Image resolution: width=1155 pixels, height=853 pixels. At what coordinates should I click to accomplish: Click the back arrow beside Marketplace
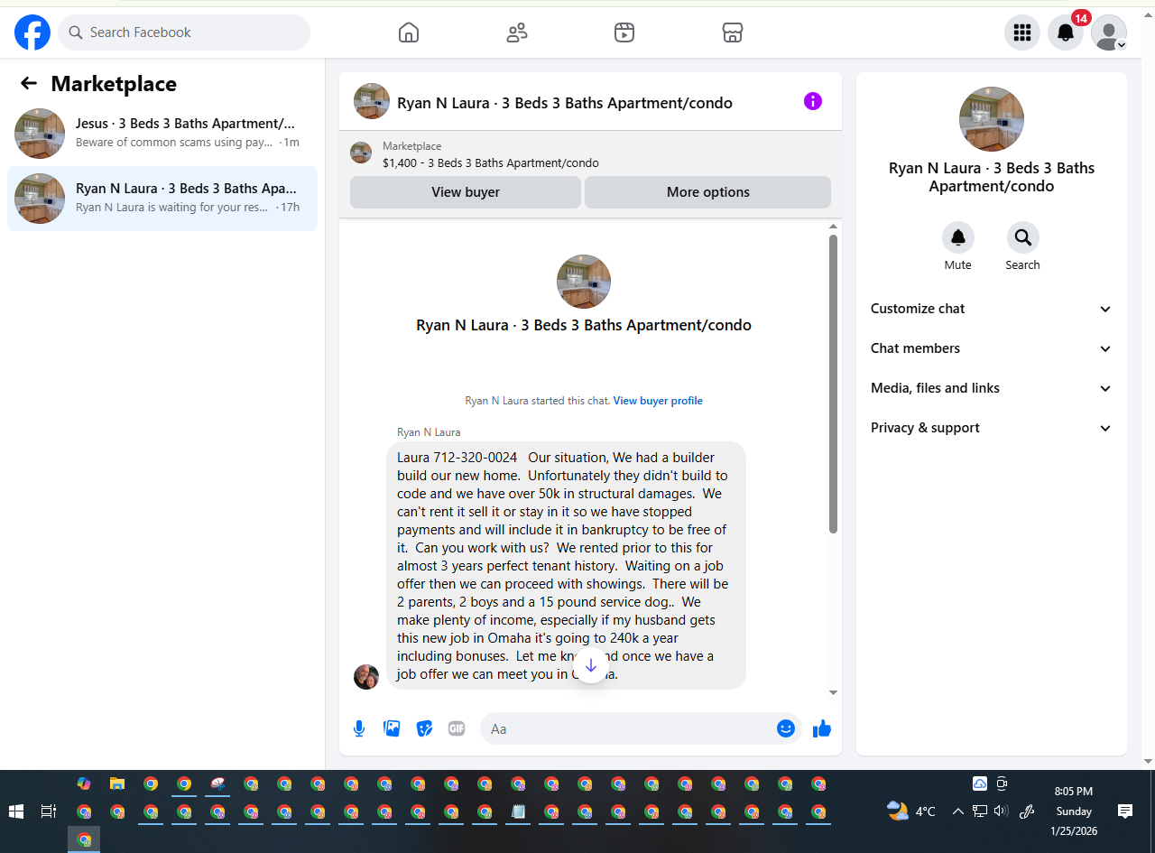pyautogui.click(x=29, y=84)
